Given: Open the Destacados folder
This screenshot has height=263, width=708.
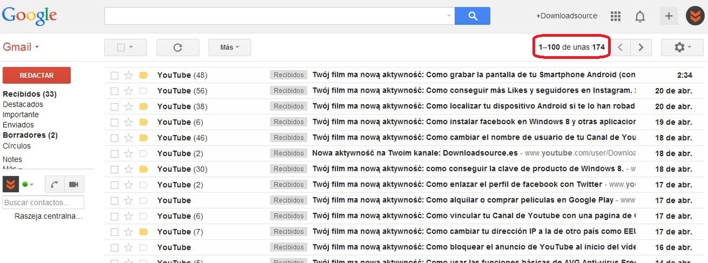Looking at the screenshot, I should pos(23,104).
